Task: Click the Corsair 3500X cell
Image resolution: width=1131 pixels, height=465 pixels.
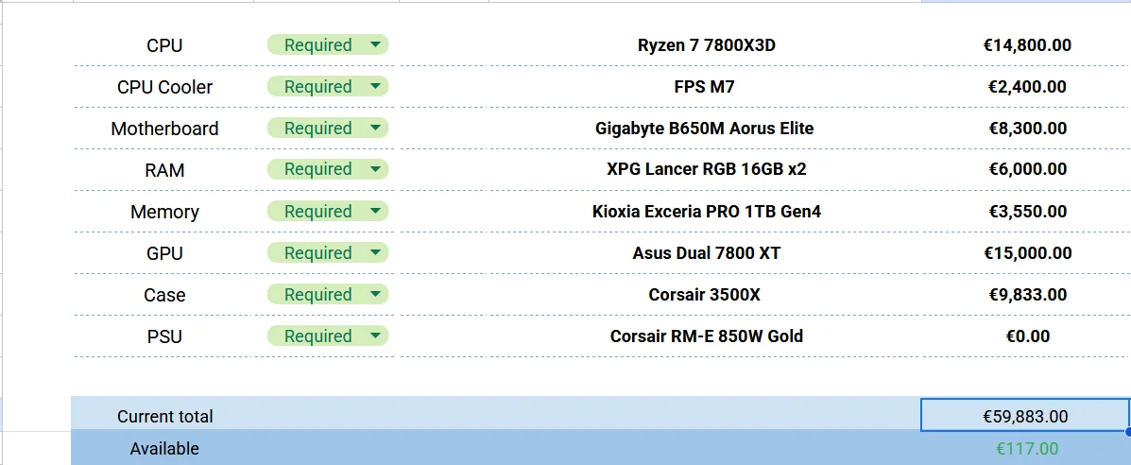Action: 706,295
